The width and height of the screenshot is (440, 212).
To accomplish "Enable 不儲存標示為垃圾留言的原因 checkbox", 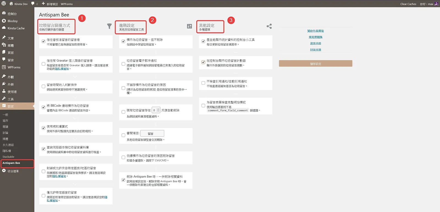I will (123, 88).
